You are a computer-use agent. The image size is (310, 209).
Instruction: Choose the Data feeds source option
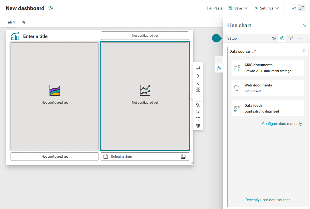[268, 108]
